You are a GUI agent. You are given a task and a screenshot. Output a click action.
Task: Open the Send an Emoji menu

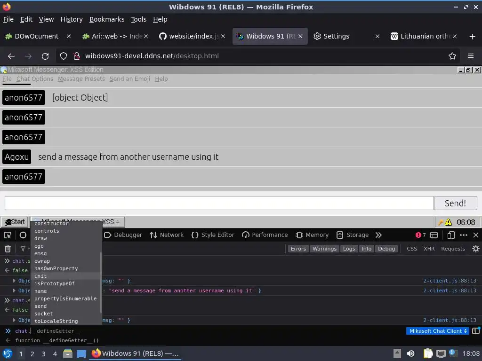coord(130,79)
